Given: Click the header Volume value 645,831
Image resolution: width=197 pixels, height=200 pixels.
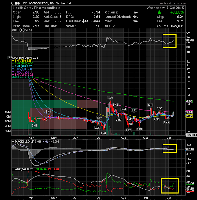Looking at the screenshot, I should (177, 26).
